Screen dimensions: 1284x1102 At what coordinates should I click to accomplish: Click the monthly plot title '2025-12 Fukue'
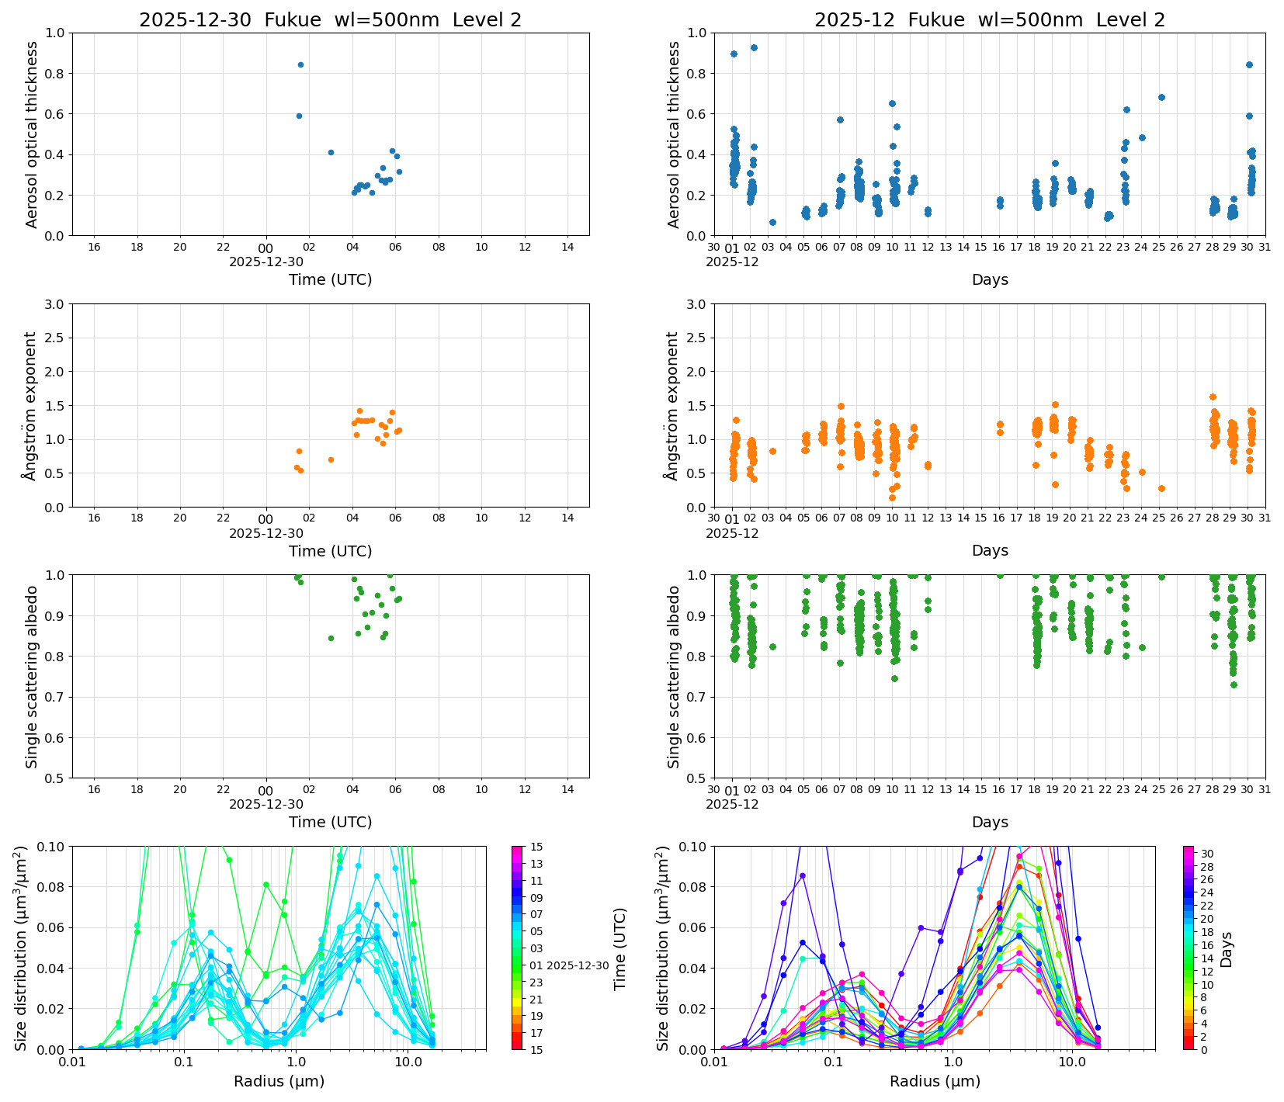click(989, 20)
